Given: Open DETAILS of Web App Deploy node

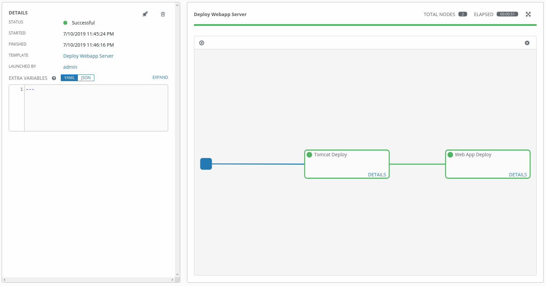Looking at the screenshot, I should (518, 175).
